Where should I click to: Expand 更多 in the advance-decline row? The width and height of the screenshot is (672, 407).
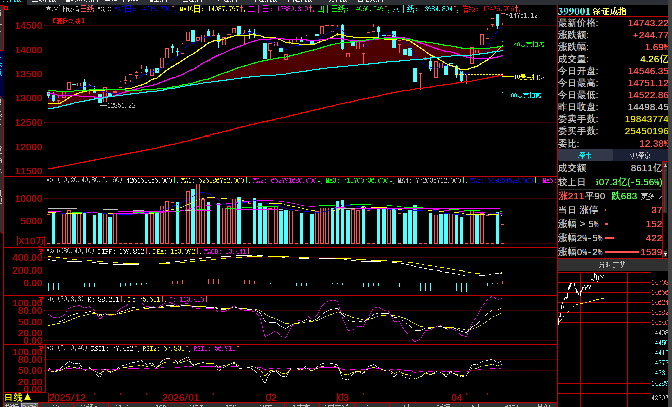[651, 196]
